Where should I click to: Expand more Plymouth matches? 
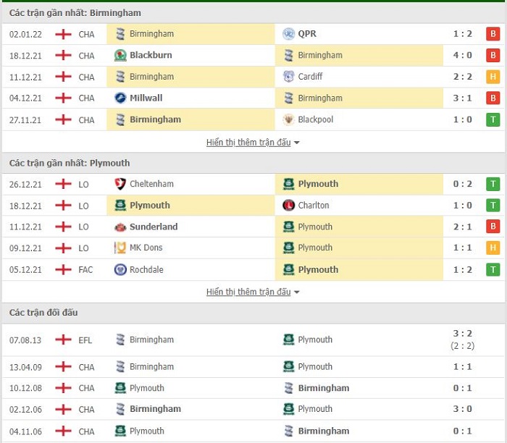pyautogui.click(x=253, y=292)
